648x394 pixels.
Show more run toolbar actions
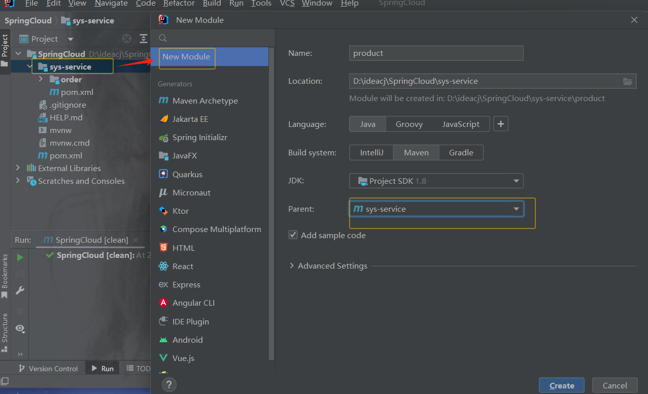(20, 354)
